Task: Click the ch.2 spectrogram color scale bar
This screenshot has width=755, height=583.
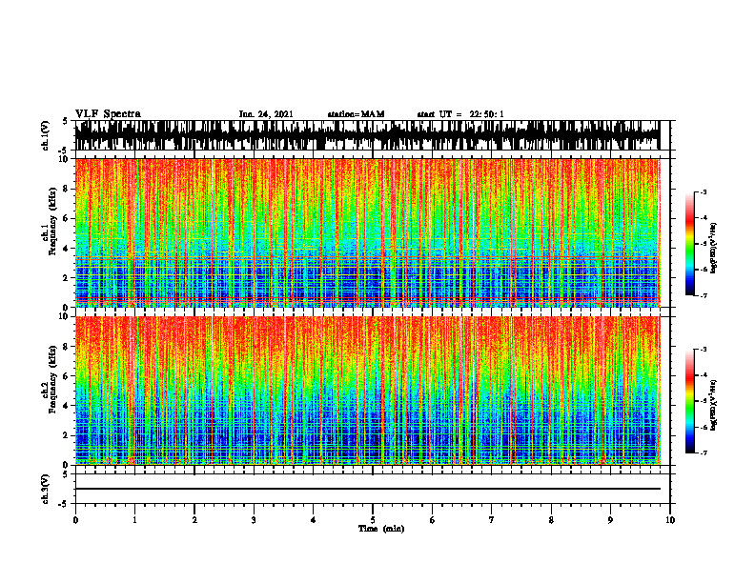Action: click(689, 401)
